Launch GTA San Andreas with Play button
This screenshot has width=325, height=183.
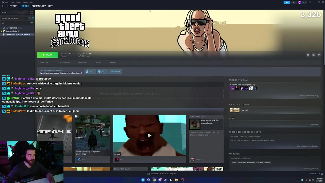pyautogui.click(x=48, y=55)
